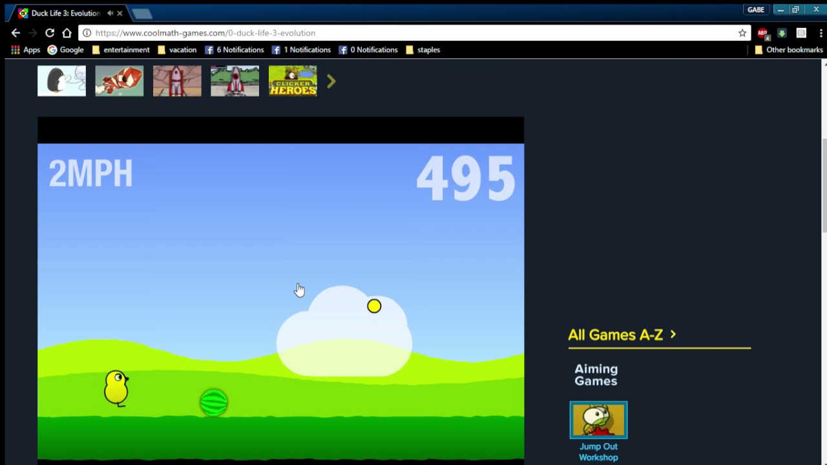This screenshot has height=465, width=827.
Task: Click the yellow duck in the game
Action: click(116, 387)
